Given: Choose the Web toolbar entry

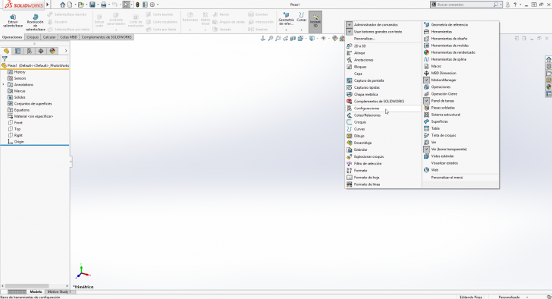Looking at the screenshot, I should (x=460, y=170).
